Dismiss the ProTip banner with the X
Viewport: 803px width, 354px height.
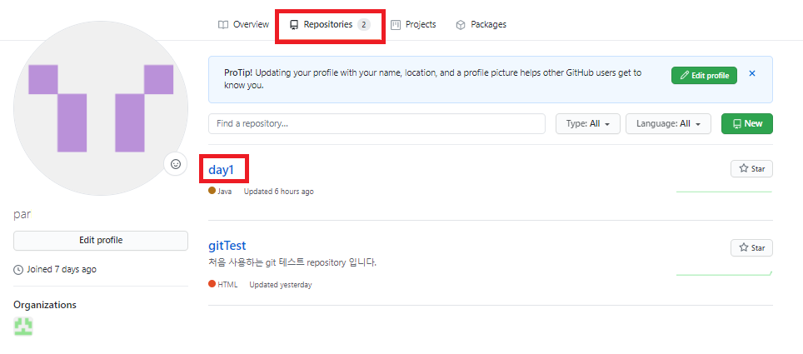pos(752,73)
